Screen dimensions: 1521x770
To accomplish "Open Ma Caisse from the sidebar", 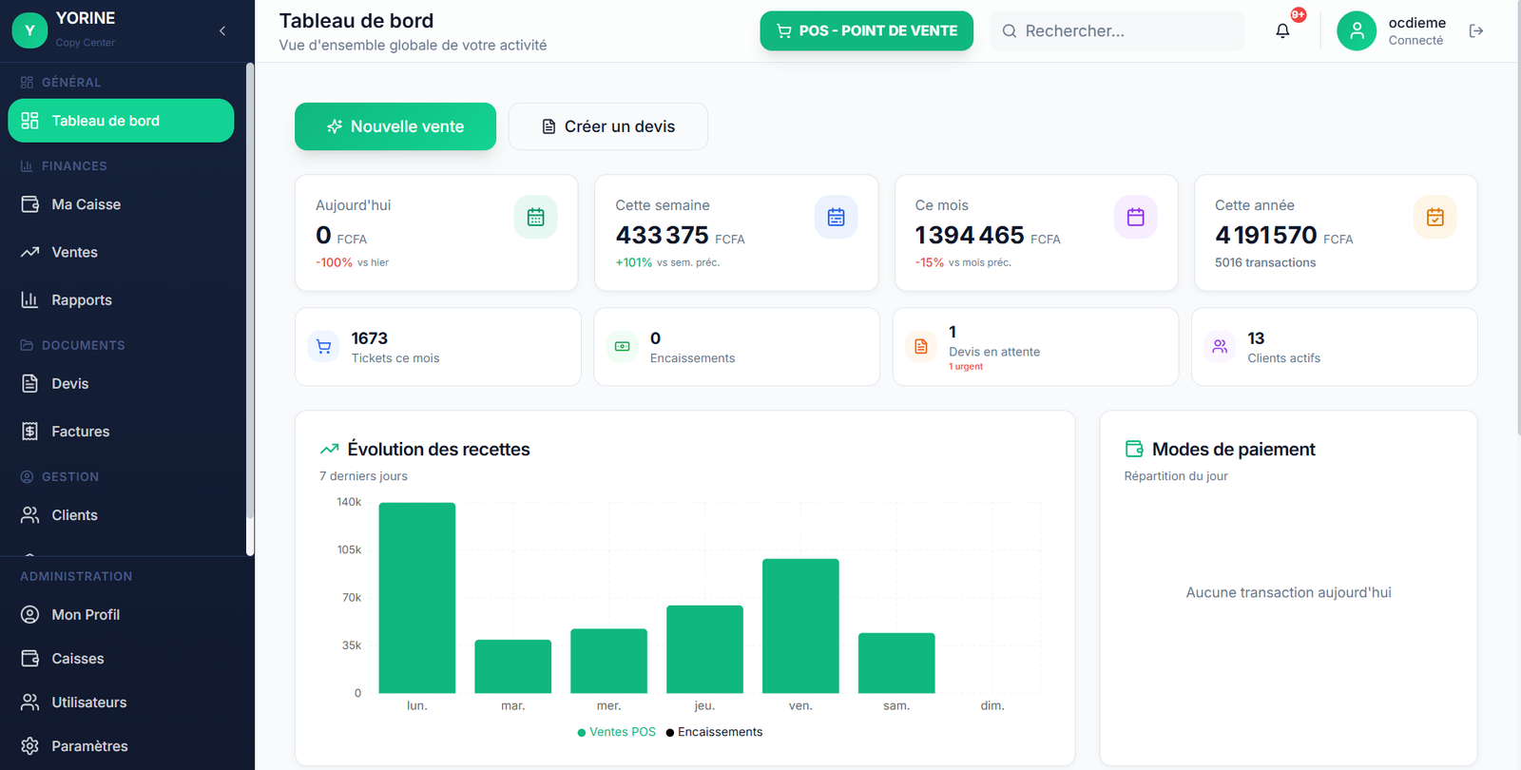I will [x=86, y=204].
